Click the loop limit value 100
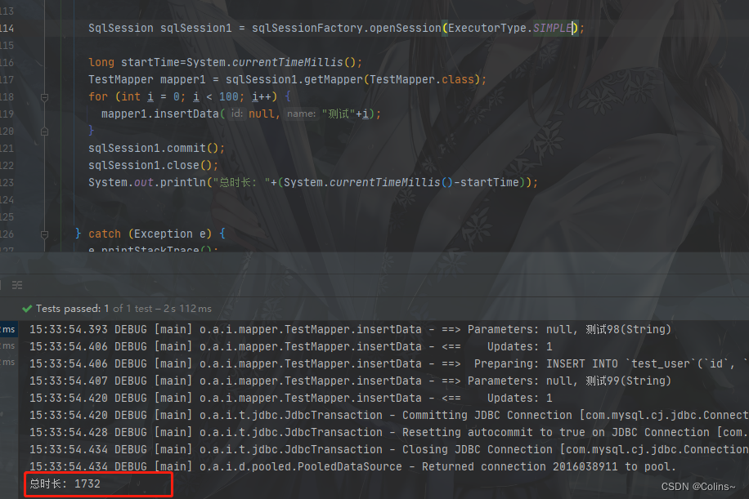This screenshot has height=499, width=749. pos(228,97)
